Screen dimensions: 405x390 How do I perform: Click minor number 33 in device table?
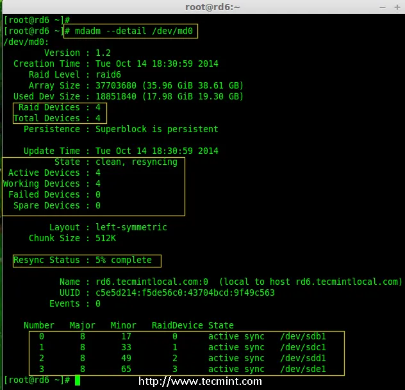tap(126, 347)
